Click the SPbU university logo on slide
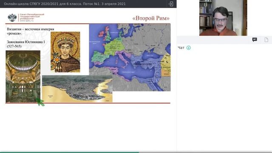This screenshot has width=272, height=153. click(12, 17)
